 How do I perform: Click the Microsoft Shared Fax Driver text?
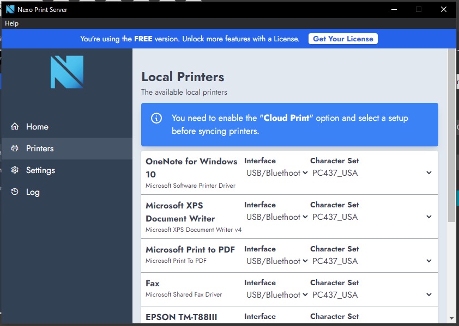point(184,294)
